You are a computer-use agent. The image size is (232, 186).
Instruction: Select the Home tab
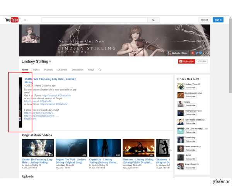point(25,70)
